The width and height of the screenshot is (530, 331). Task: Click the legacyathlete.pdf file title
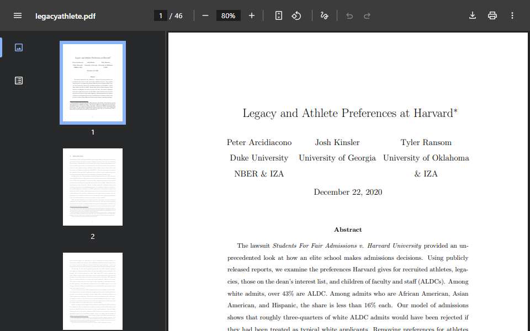click(x=66, y=16)
